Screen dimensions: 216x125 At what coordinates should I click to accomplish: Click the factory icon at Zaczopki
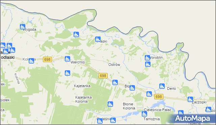pyautogui.click(x=190, y=99)
